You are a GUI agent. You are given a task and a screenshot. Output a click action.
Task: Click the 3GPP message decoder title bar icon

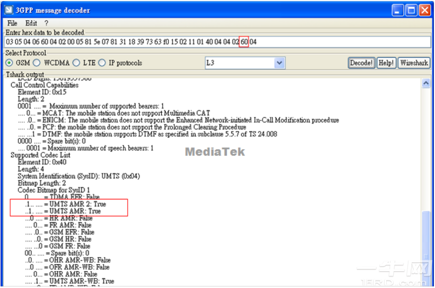[9, 10]
